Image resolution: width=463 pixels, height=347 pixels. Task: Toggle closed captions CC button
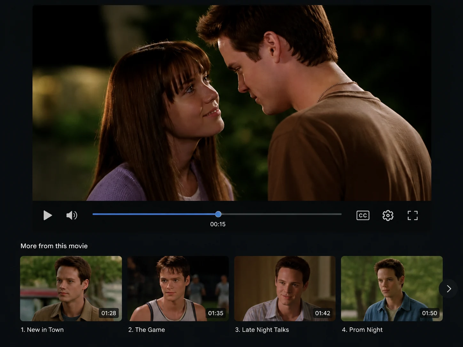point(363,215)
